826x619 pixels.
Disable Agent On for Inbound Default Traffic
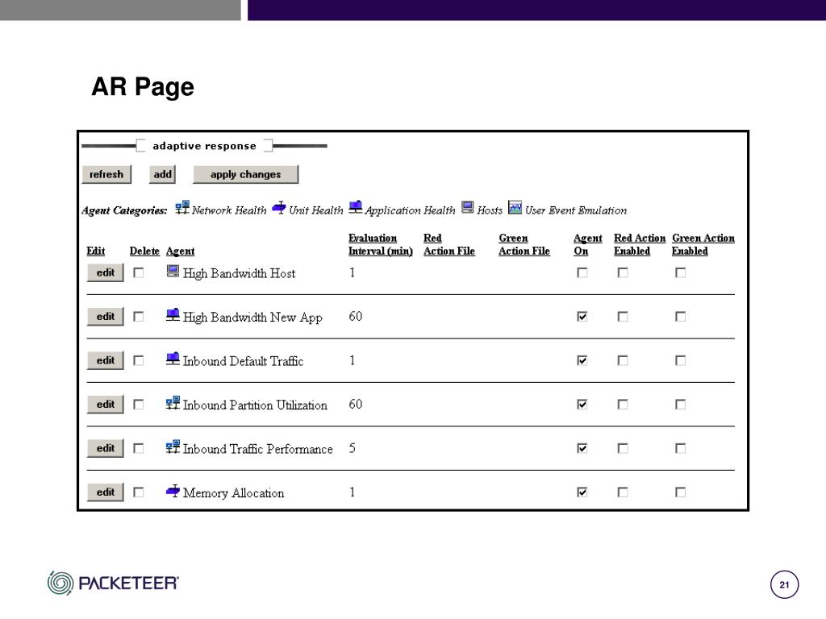pyautogui.click(x=582, y=360)
